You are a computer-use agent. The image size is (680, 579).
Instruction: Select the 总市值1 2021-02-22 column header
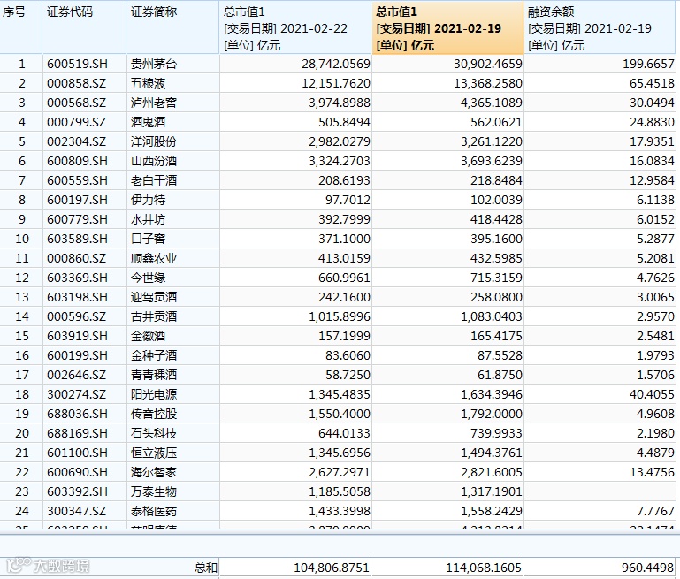point(295,27)
